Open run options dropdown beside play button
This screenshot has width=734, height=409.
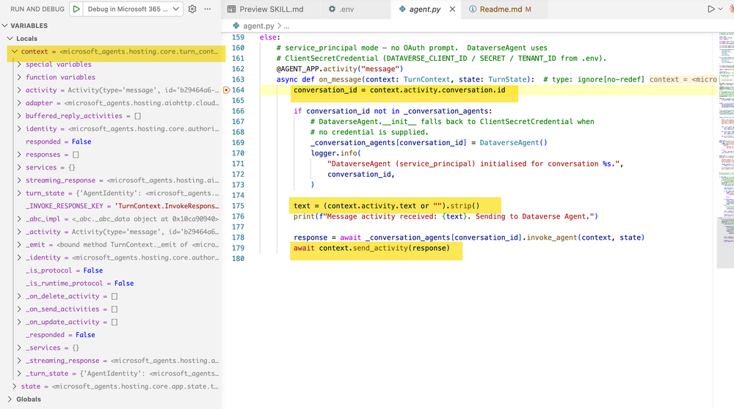(x=721, y=9)
